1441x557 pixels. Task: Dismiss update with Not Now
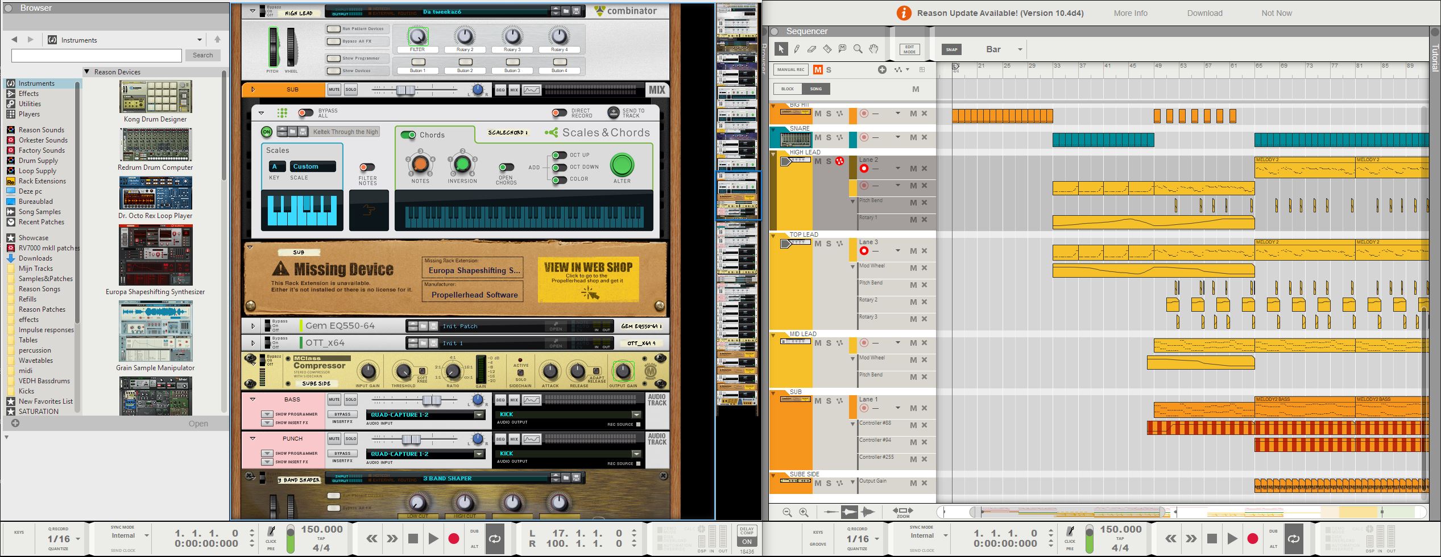(x=1277, y=13)
